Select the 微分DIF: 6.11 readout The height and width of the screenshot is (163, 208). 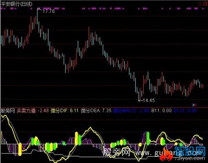click(x=64, y=111)
